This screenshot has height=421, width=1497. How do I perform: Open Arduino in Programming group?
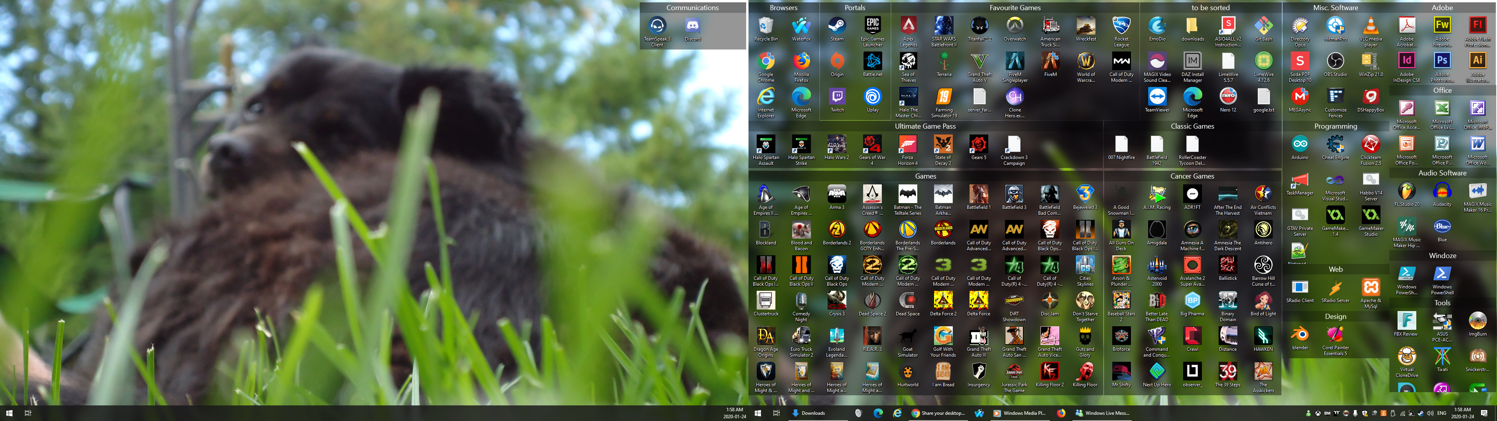point(1299,148)
